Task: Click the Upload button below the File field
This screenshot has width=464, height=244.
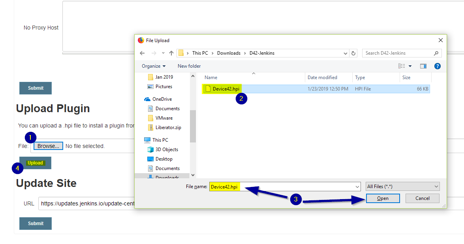Action: (35, 163)
